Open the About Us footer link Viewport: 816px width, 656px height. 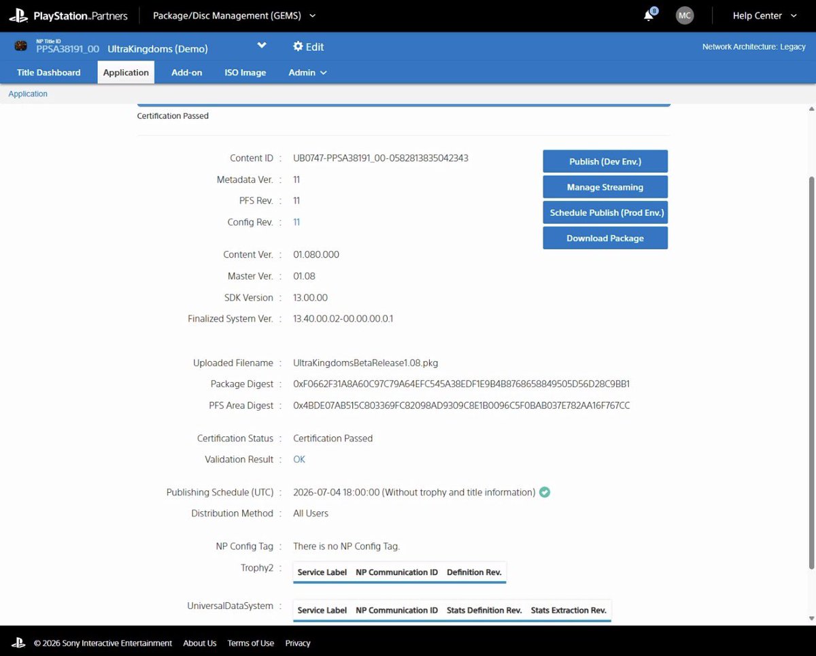(200, 643)
